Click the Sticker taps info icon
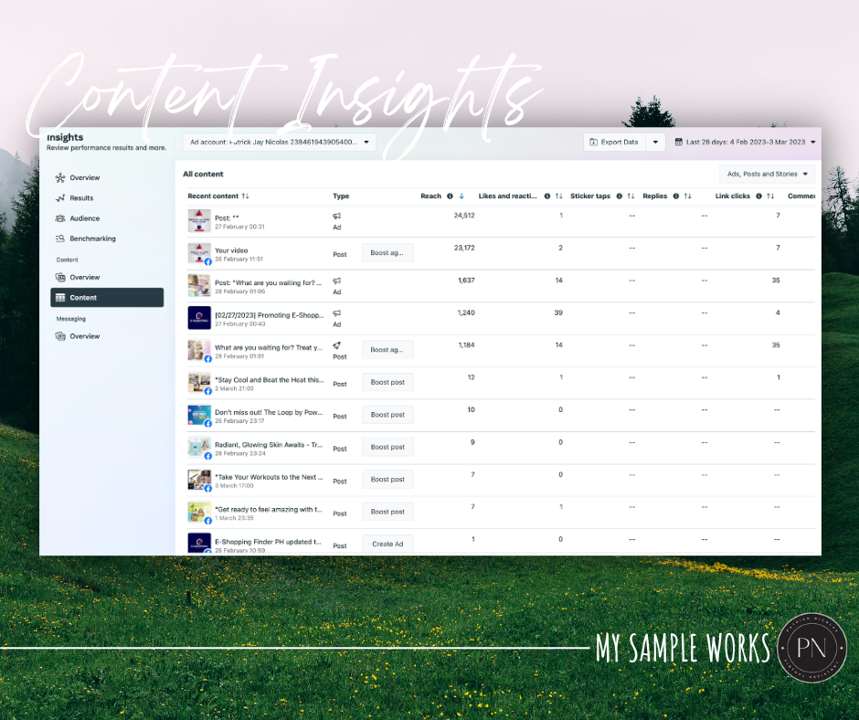Screen dimensions: 859x720 [619, 196]
